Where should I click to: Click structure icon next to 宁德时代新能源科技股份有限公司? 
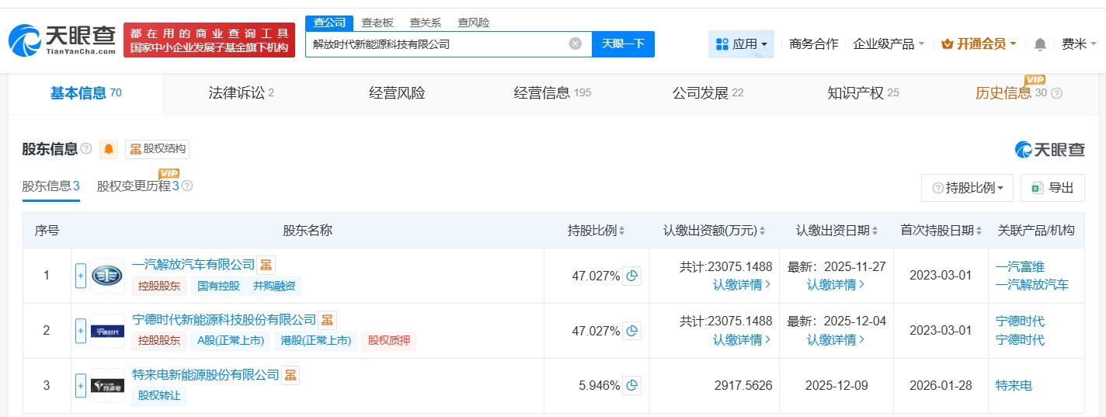tap(328, 320)
